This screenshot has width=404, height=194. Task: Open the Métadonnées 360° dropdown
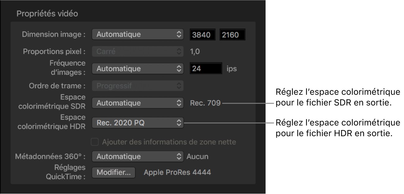pyautogui.click(x=138, y=157)
